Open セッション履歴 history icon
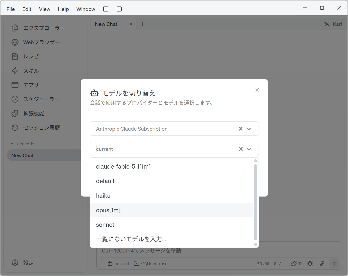348x276 pixels. 15,128
